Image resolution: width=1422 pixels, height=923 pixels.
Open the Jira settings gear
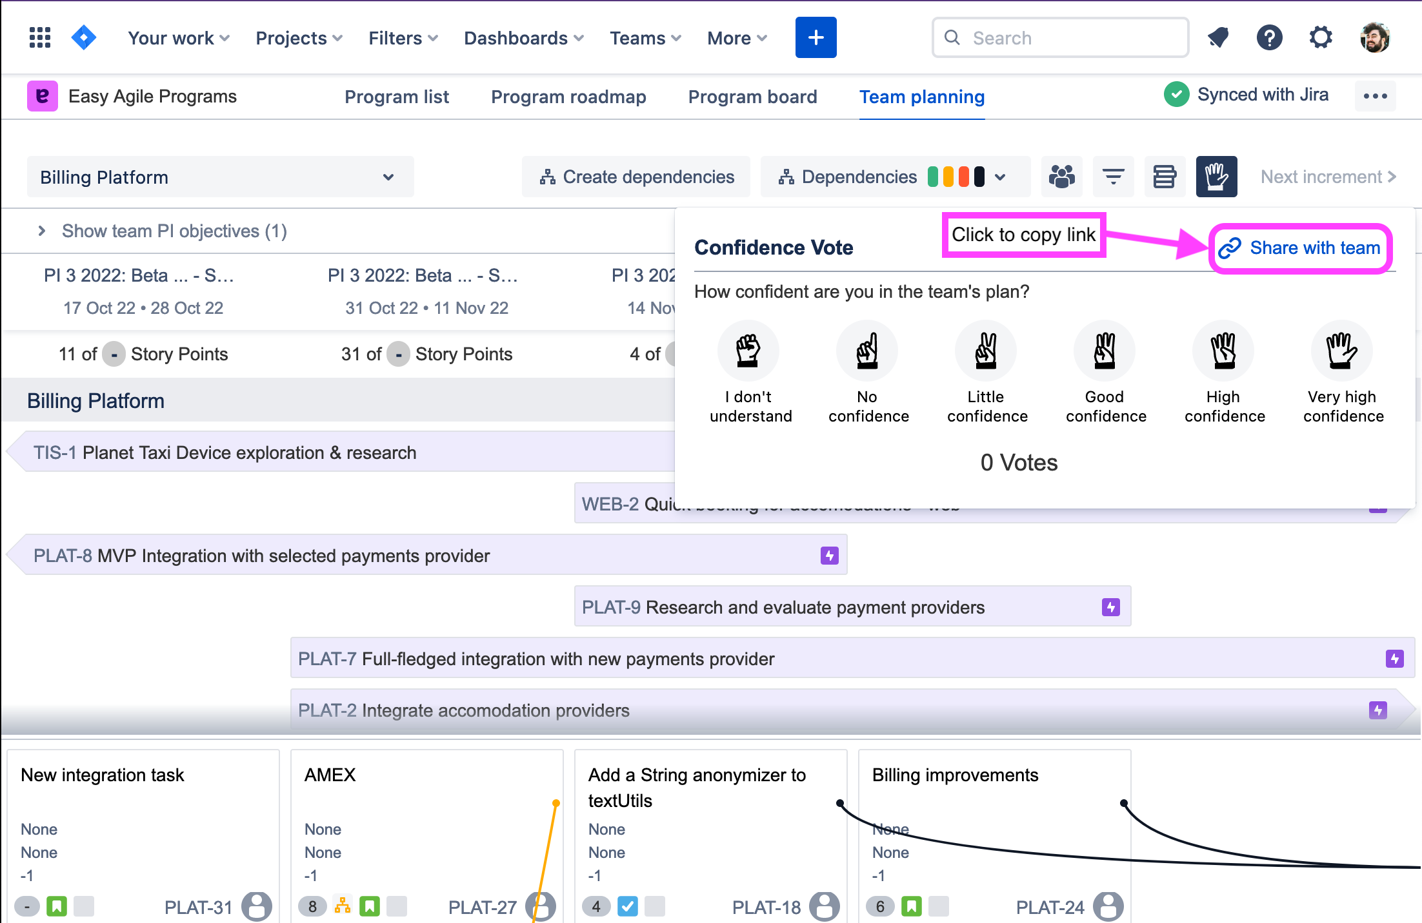coord(1321,37)
